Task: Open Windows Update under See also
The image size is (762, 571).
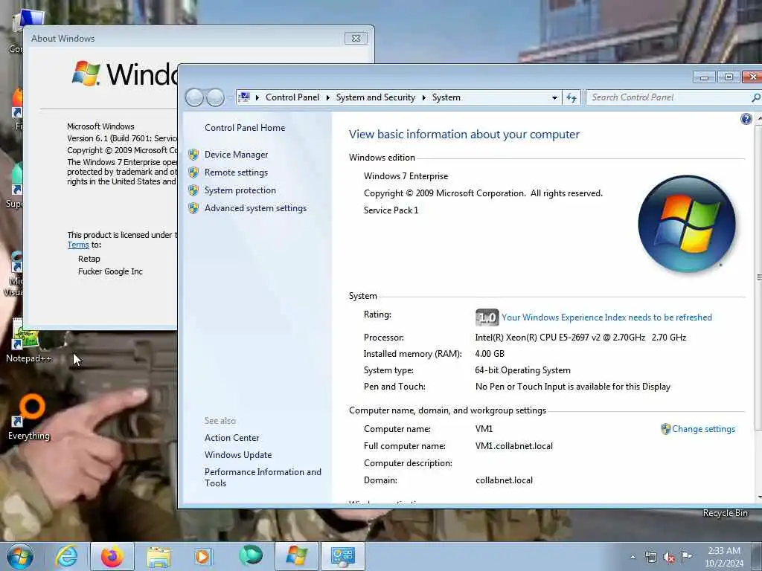Action: 237,455
